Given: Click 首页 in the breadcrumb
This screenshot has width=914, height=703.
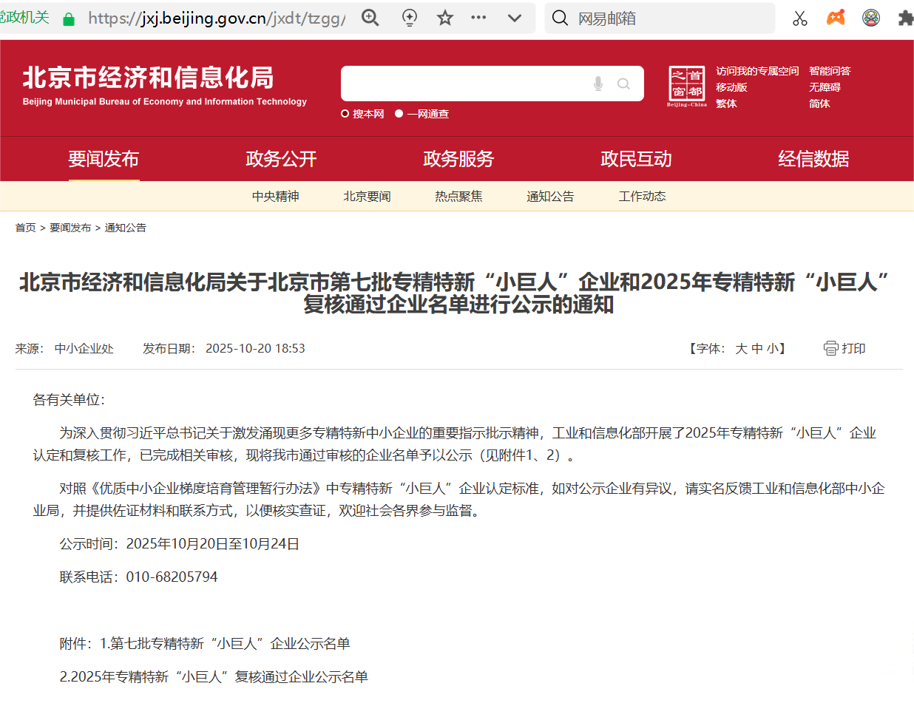Looking at the screenshot, I should pyautogui.click(x=25, y=228).
